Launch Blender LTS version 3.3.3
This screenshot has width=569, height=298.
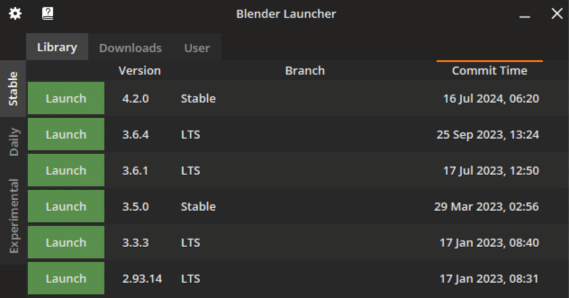point(66,242)
